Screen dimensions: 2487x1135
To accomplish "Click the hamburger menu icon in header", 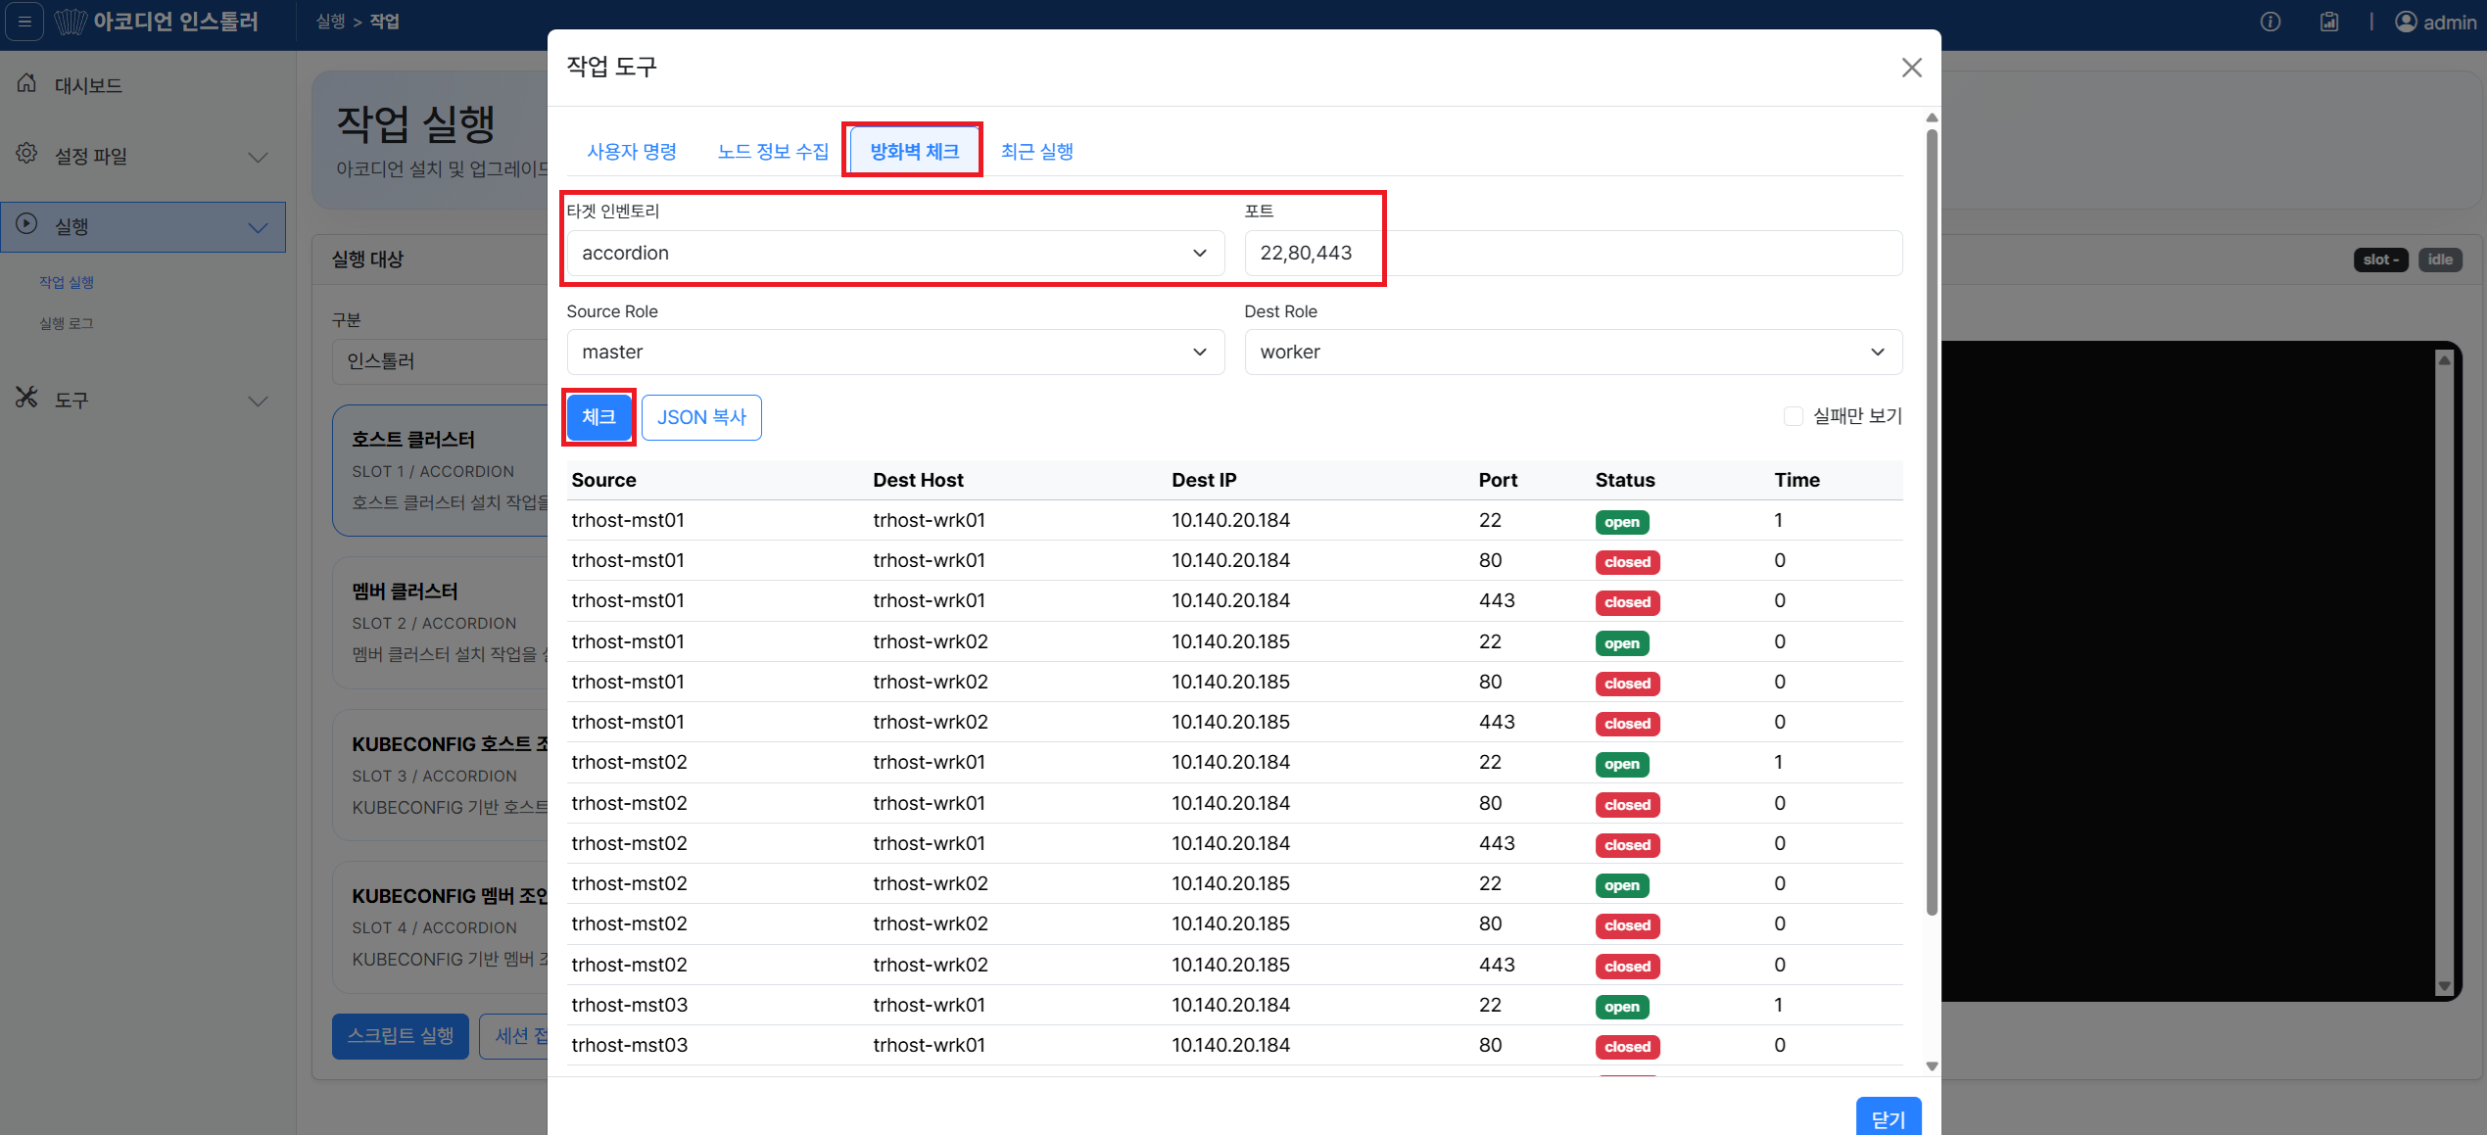I will point(25,21).
